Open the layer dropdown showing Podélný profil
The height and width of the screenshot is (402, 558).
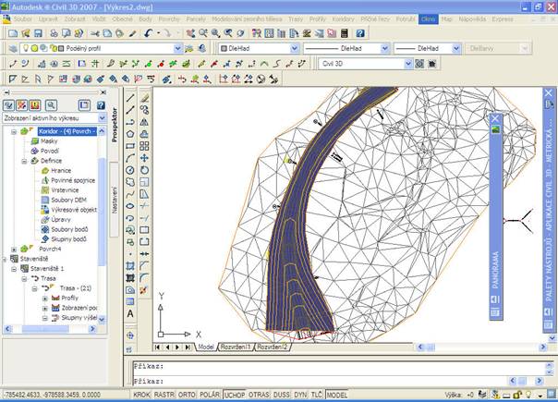(177, 48)
